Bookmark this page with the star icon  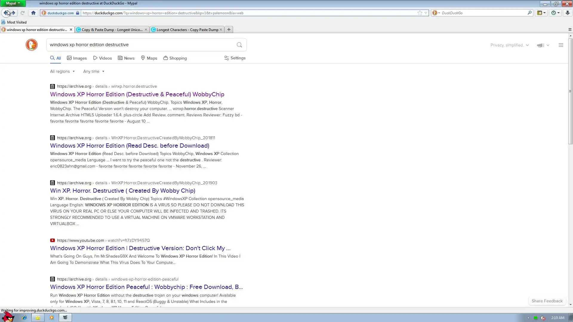(x=420, y=13)
